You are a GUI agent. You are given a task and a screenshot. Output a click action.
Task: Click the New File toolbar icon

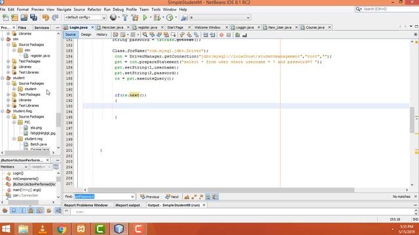click(x=5, y=18)
